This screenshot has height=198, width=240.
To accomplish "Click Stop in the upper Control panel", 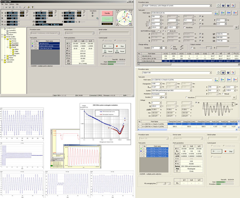I will (x=120, y=46).
